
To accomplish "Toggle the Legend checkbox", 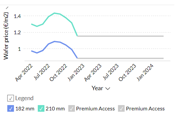I will coord(11,98).
